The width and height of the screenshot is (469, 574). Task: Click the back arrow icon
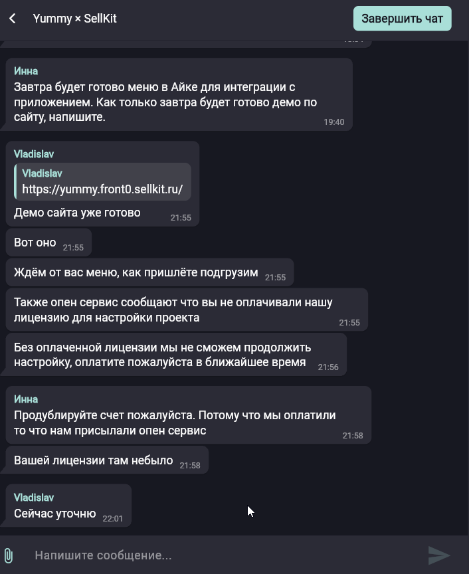13,19
